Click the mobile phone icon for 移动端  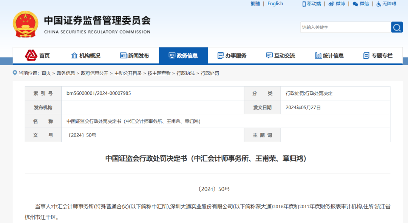(x=304, y=4)
